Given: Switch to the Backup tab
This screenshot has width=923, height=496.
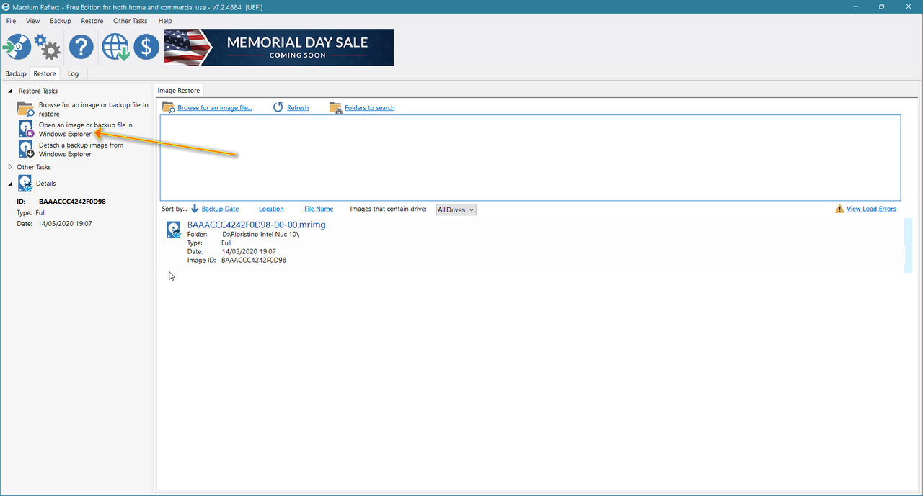Looking at the screenshot, I should click(16, 73).
